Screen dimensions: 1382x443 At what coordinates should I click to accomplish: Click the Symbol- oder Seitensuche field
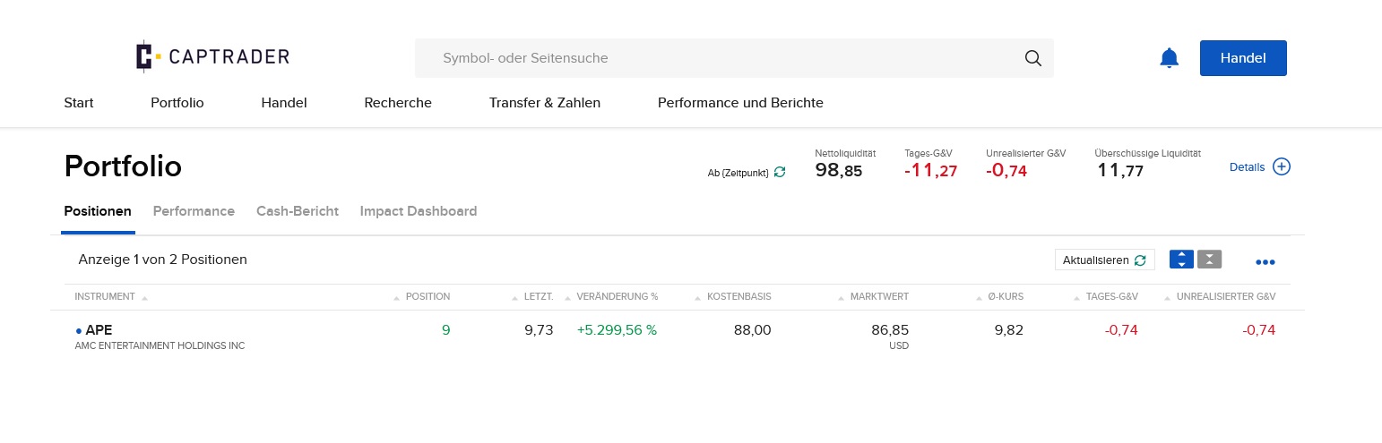(717, 58)
